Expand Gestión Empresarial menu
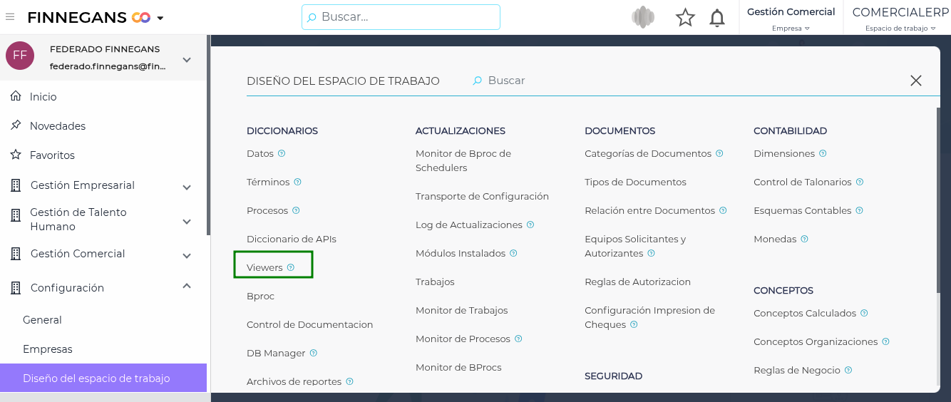The width and height of the screenshot is (951, 402). pos(187,188)
